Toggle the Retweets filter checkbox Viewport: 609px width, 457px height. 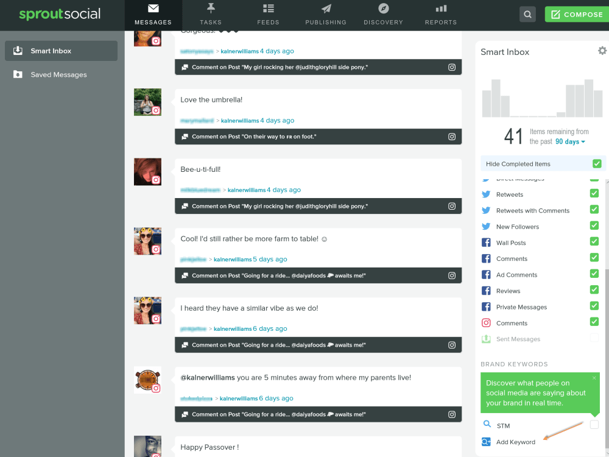point(594,194)
